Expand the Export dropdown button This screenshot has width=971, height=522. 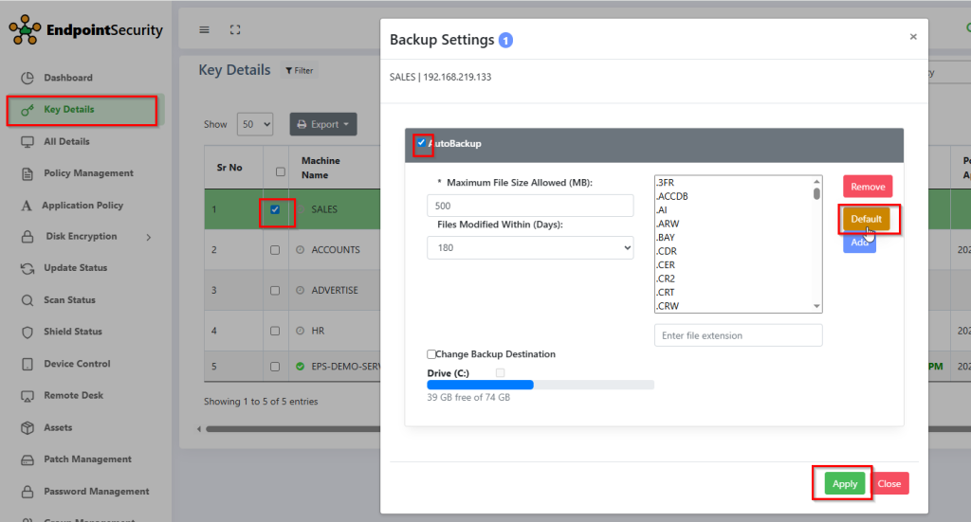[322, 124]
